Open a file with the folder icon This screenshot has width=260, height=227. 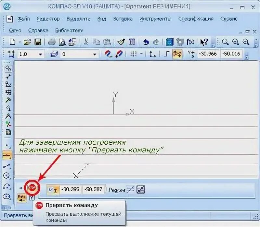pos(27,42)
